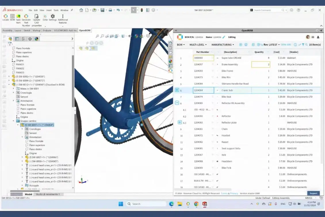The image size is (325, 217).
Task: Collapse Gruppo cambio folder in tree
Action: click(14, 121)
